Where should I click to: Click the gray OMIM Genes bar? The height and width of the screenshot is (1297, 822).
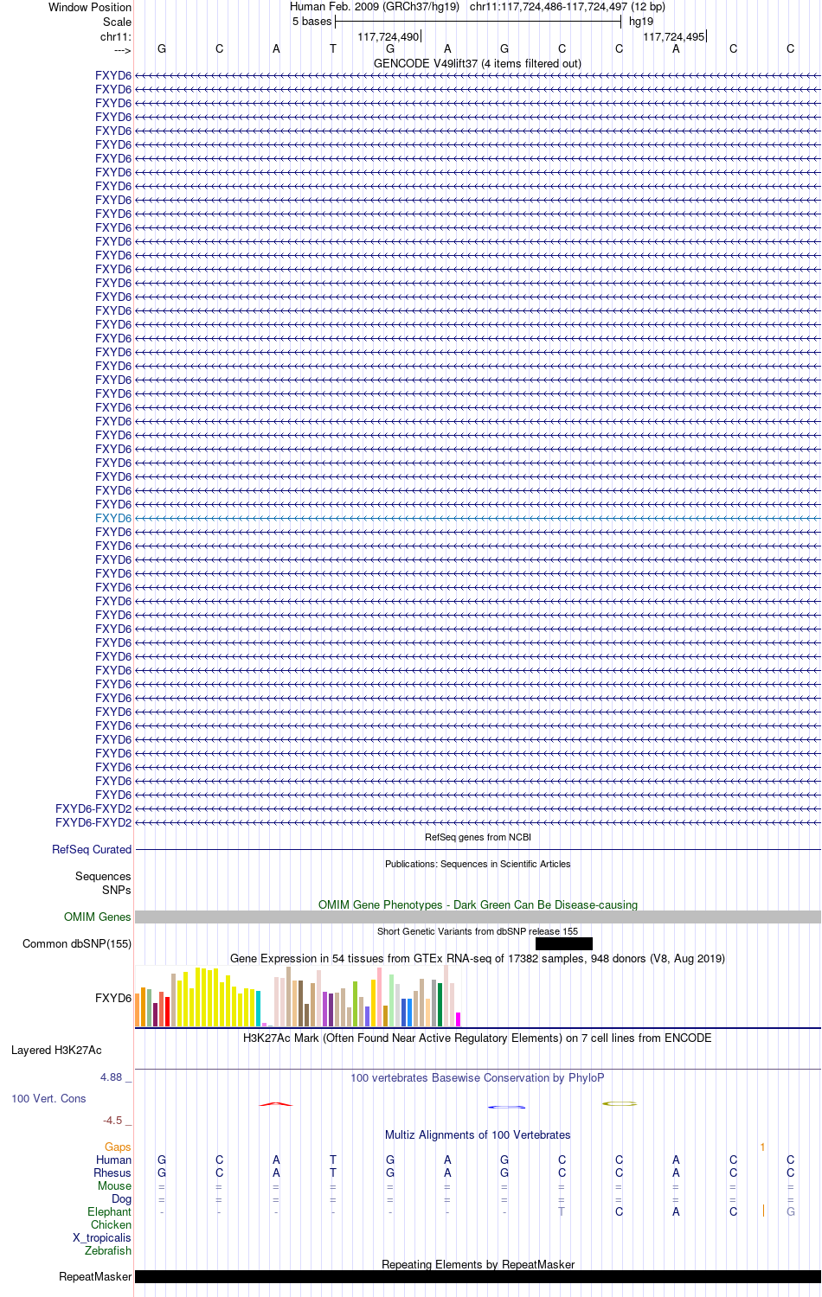point(478,917)
